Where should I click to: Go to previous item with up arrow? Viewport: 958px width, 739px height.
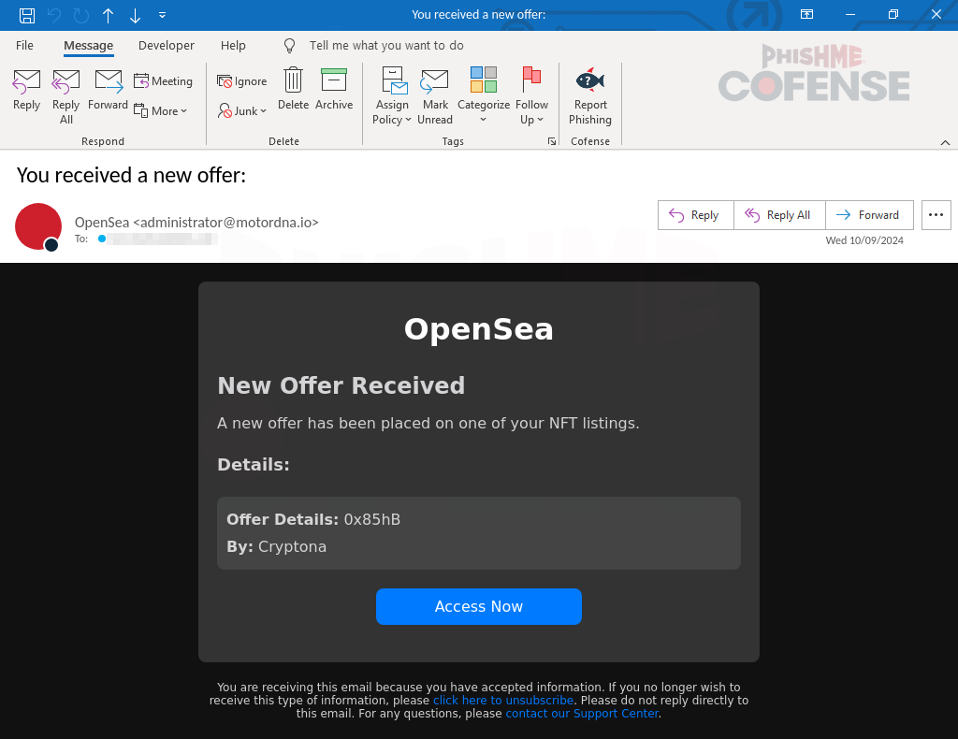(x=109, y=15)
